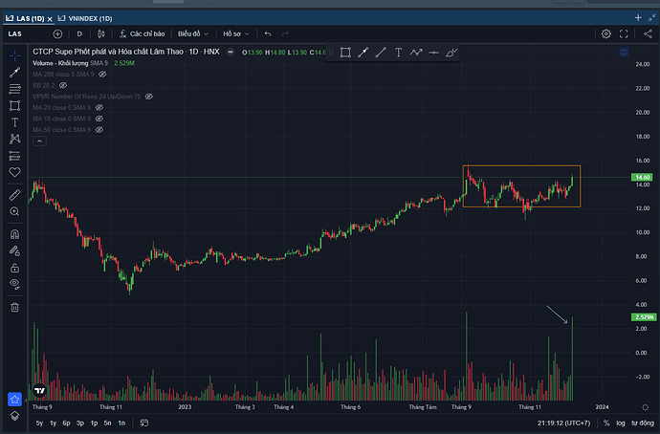Select the crosshair cursor tool
This screenshot has height=434, width=660.
point(15,54)
